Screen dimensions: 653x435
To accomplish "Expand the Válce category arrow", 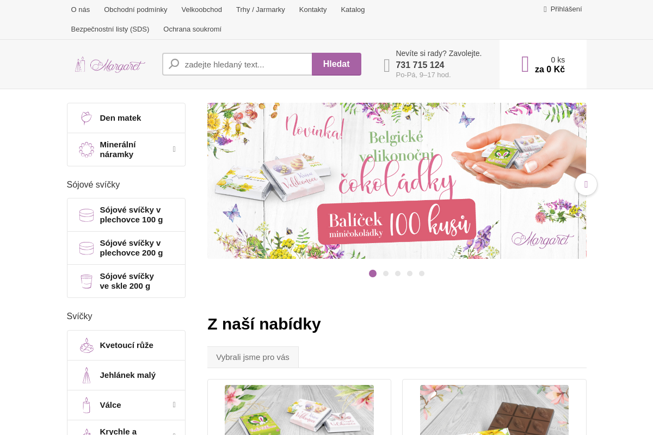I will click(174, 405).
